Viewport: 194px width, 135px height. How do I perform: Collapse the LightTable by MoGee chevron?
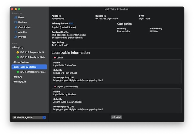(13, 67)
